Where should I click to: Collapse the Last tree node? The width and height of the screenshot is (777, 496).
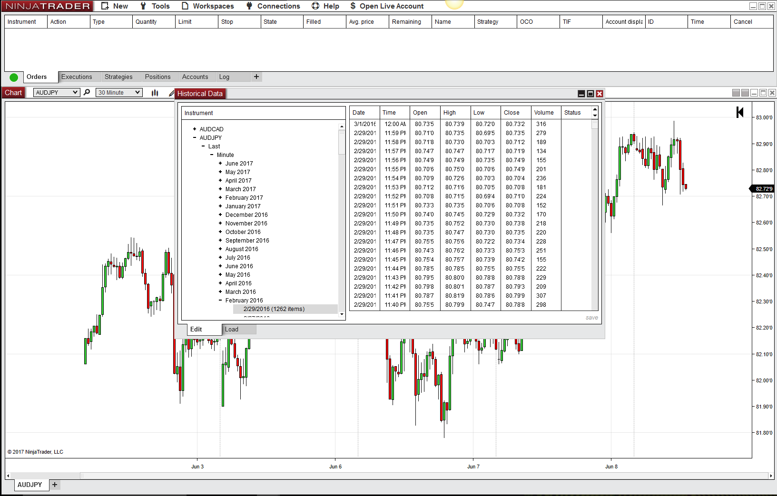(203, 146)
